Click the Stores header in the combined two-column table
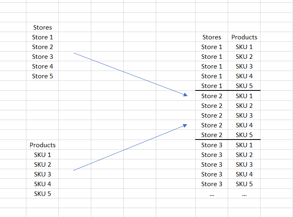 (x=212, y=37)
